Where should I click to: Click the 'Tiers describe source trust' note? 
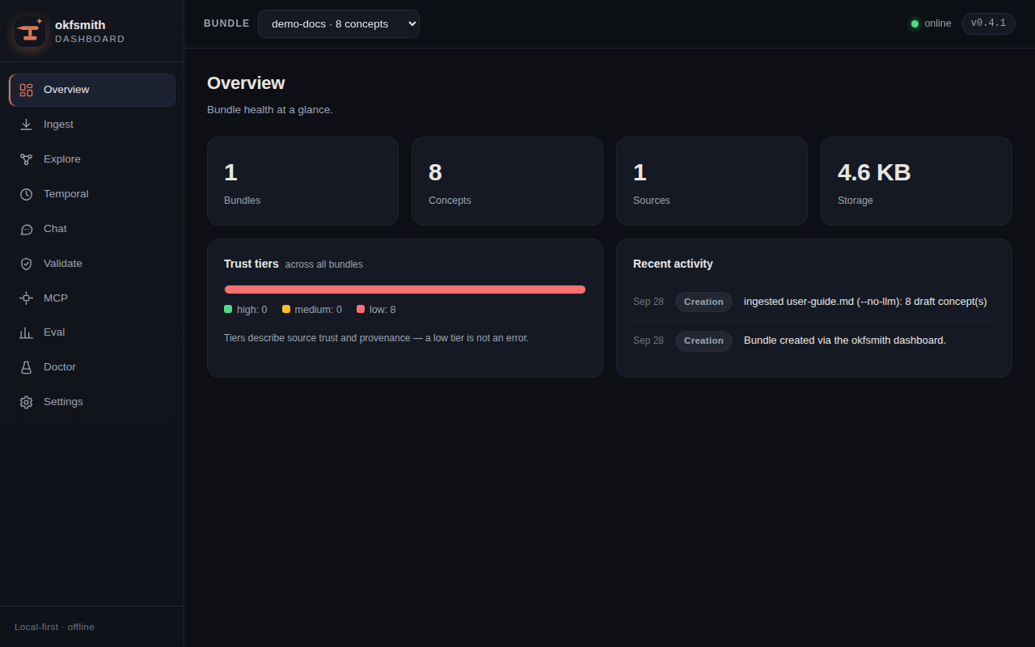click(x=376, y=338)
